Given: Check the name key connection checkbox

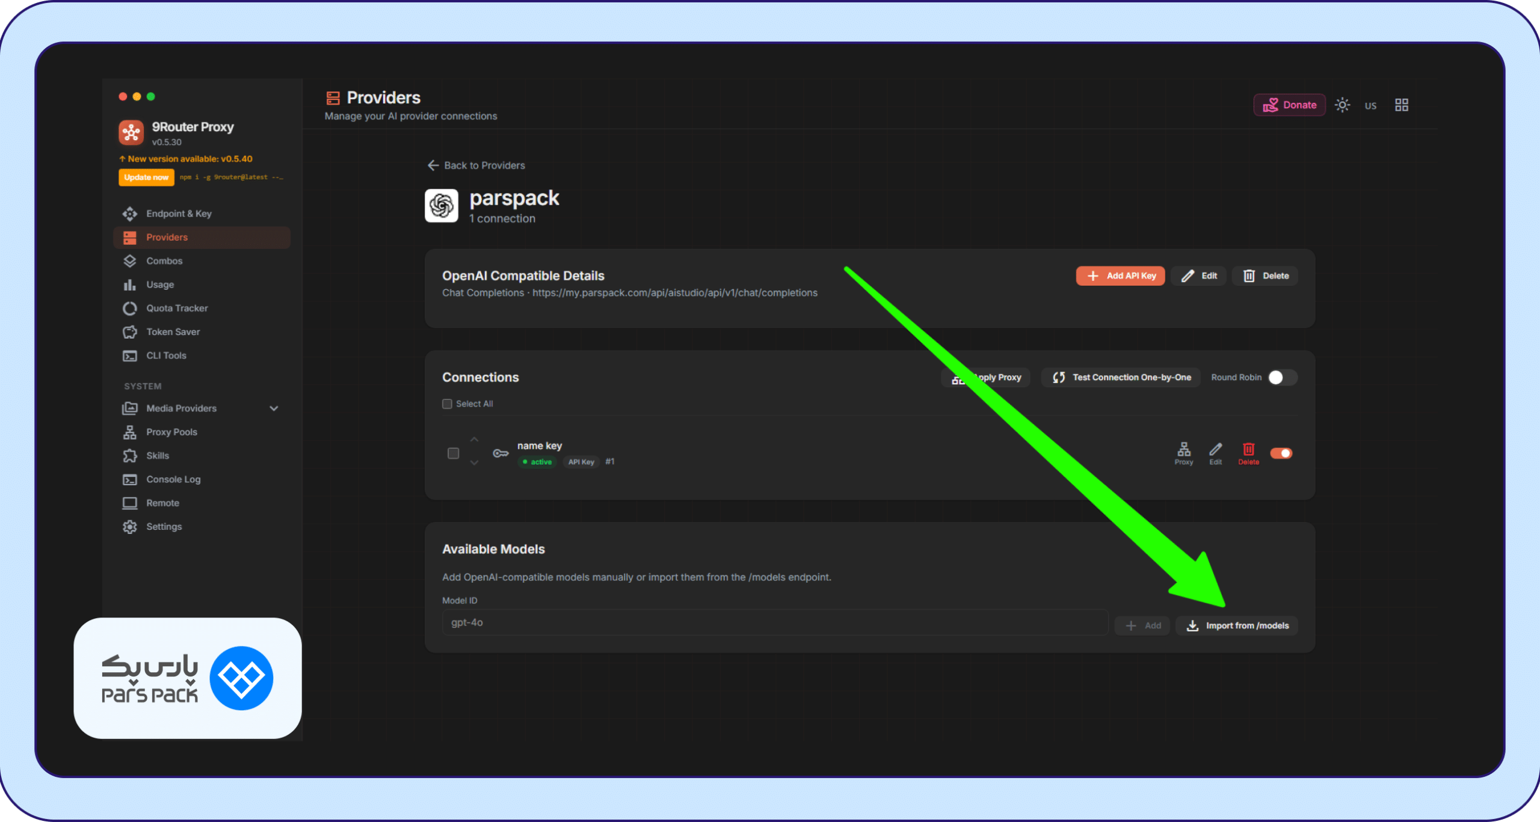Looking at the screenshot, I should coord(454,453).
